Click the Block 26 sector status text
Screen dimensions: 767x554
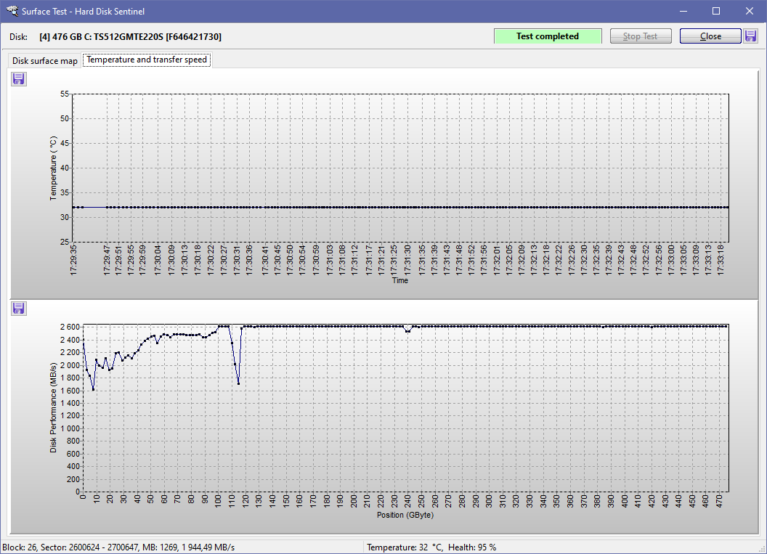point(118,547)
